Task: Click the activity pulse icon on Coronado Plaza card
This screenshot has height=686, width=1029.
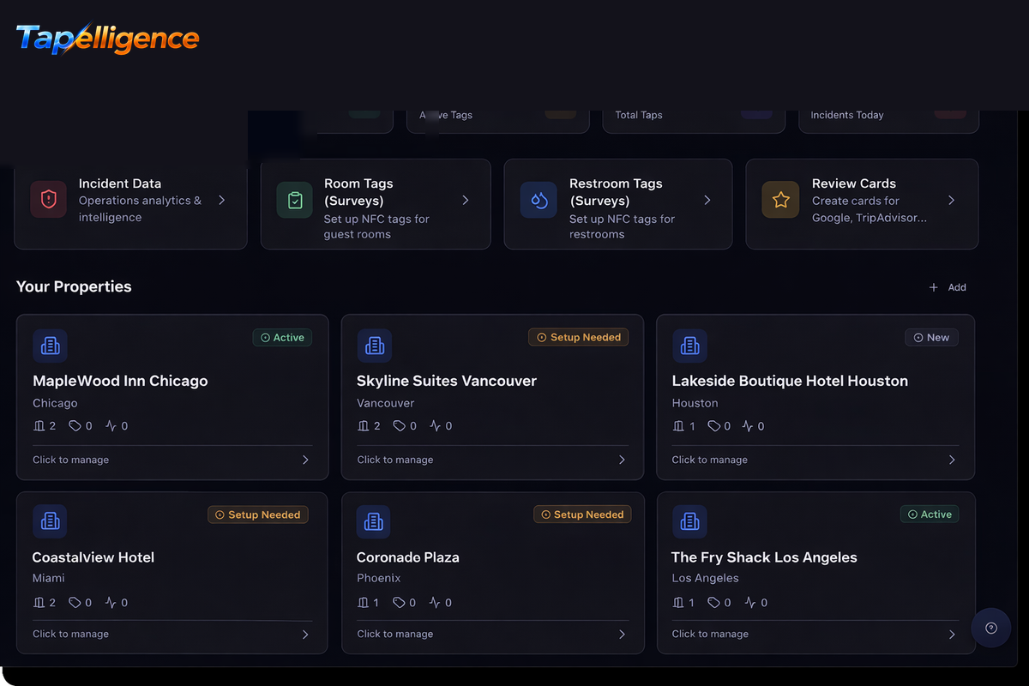Action: click(x=435, y=603)
